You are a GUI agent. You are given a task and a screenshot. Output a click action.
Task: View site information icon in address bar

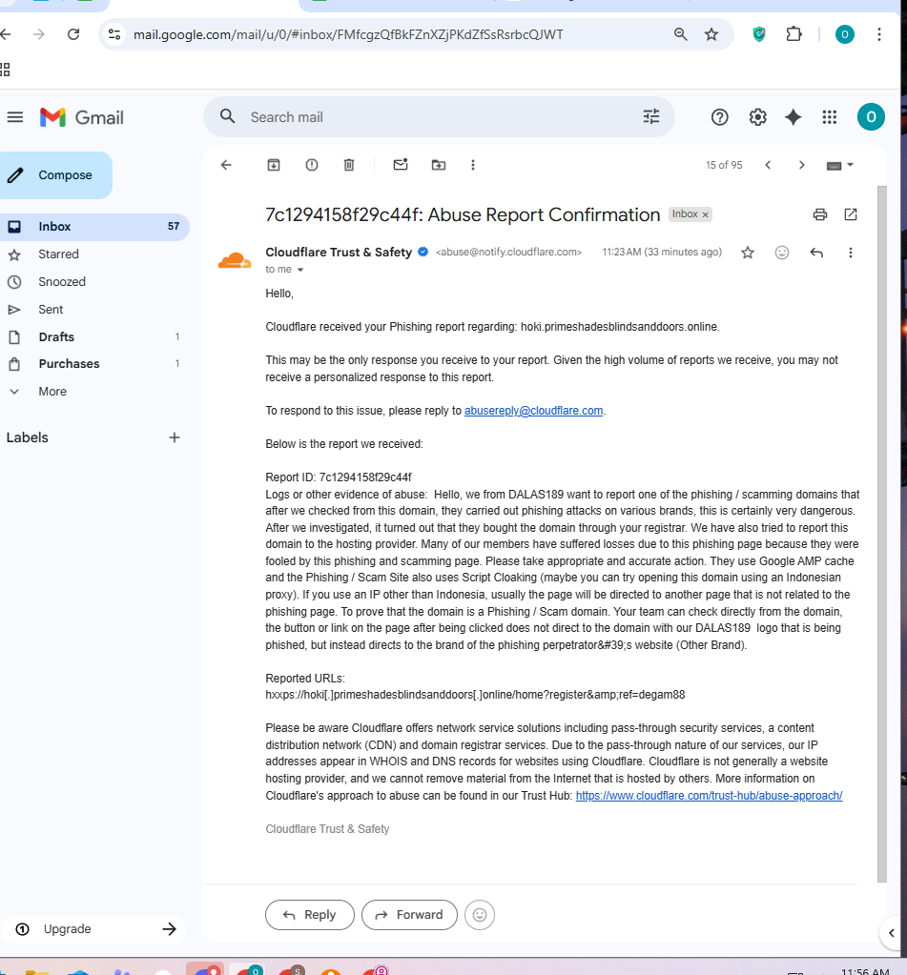pos(114,34)
